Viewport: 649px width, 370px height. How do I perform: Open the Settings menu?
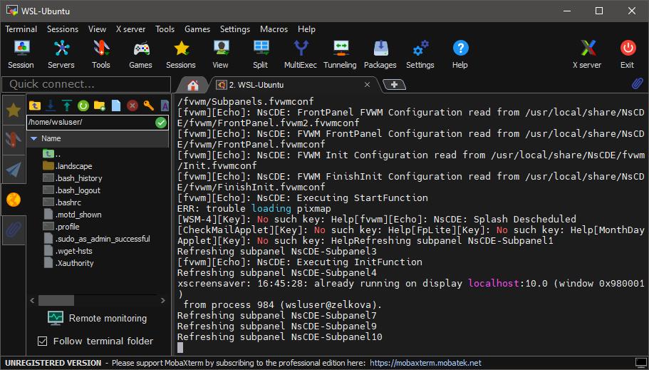pyautogui.click(x=235, y=29)
